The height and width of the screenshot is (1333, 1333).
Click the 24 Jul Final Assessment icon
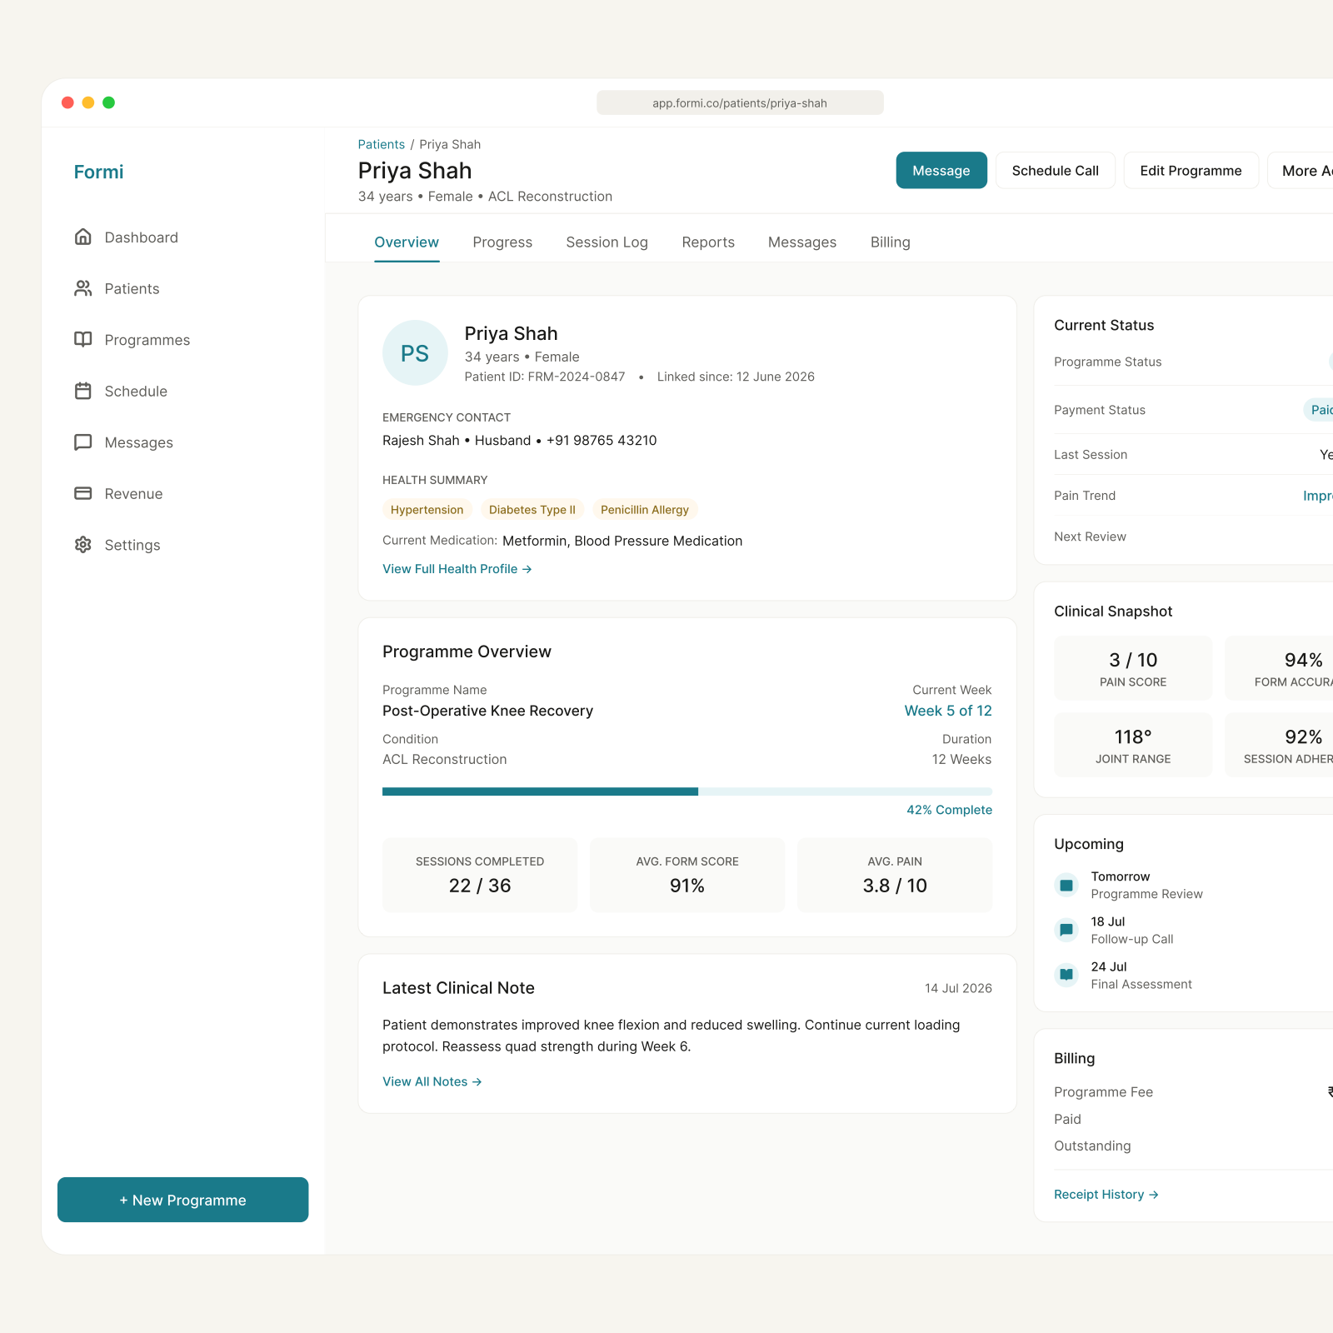coord(1066,975)
